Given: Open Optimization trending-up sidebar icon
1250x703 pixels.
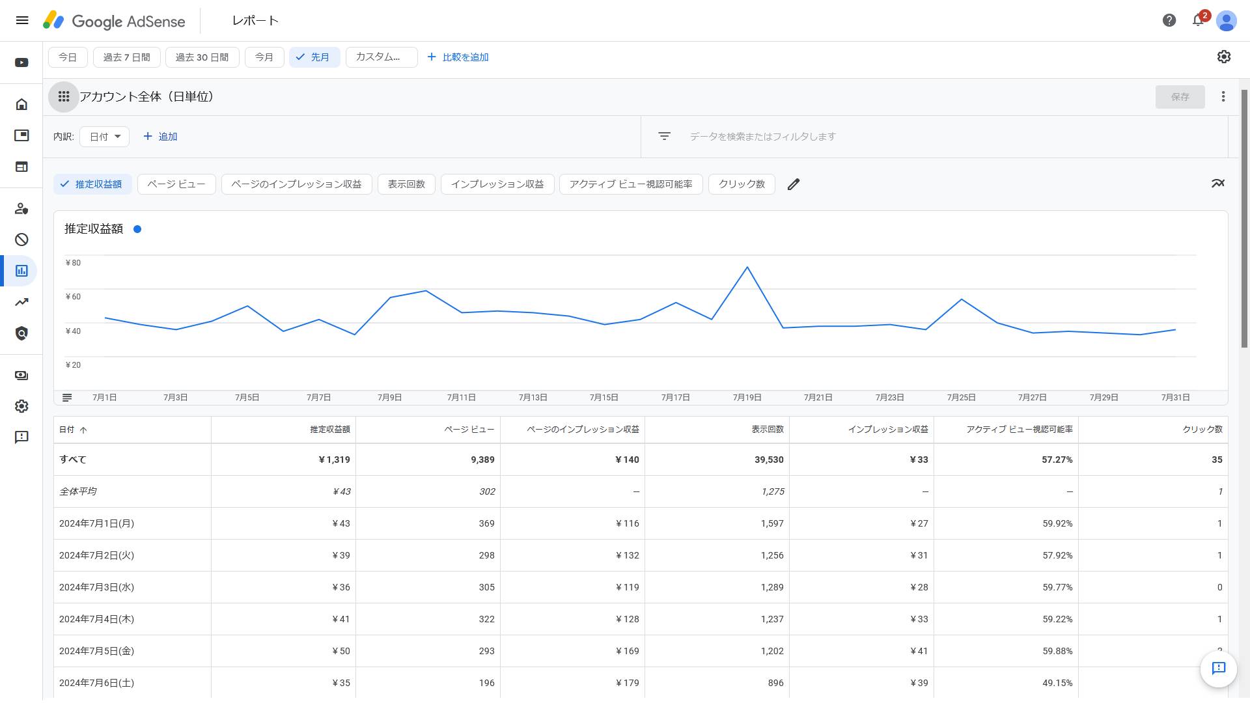Looking at the screenshot, I should [x=21, y=302].
